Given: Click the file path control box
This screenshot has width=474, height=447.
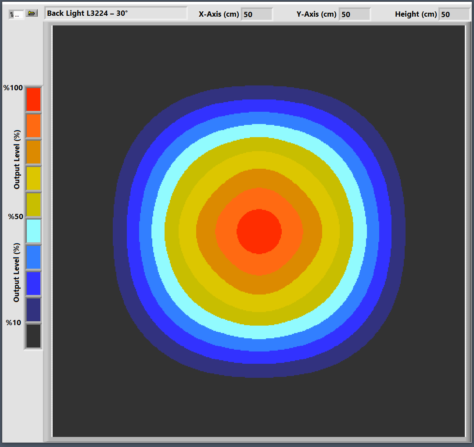Looking at the screenshot, I should click(x=16, y=14).
